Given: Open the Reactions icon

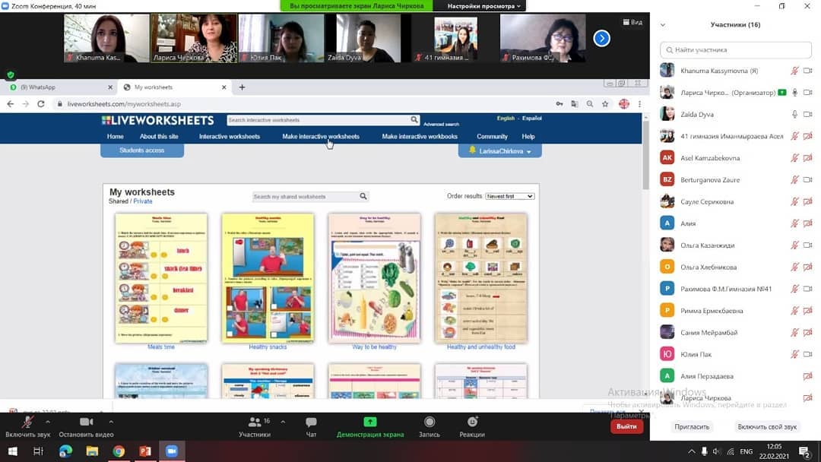Looking at the screenshot, I should coord(472,422).
